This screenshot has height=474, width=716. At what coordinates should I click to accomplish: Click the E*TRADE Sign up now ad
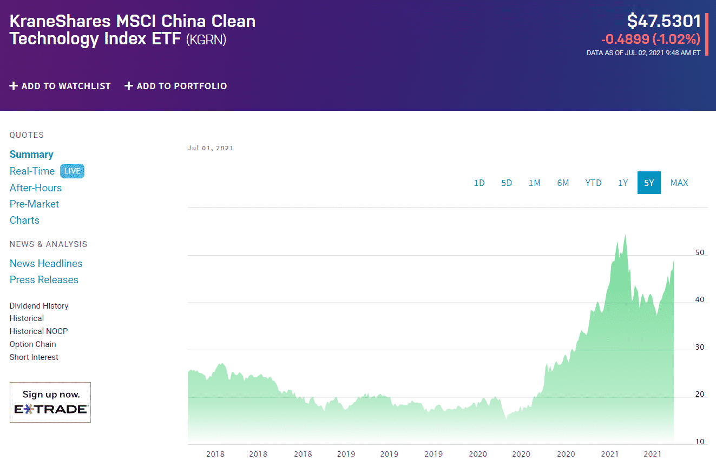point(50,402)
